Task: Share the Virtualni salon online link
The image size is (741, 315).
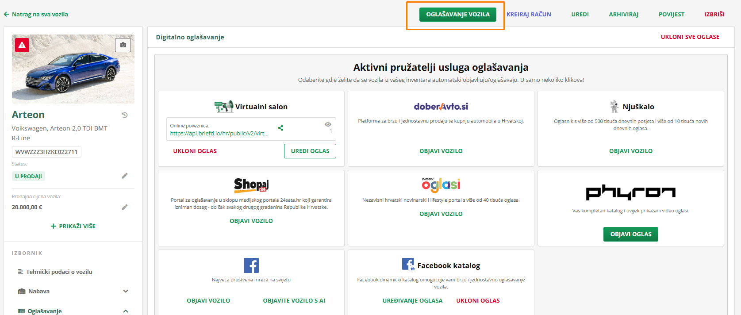Action: coord(280,128)
